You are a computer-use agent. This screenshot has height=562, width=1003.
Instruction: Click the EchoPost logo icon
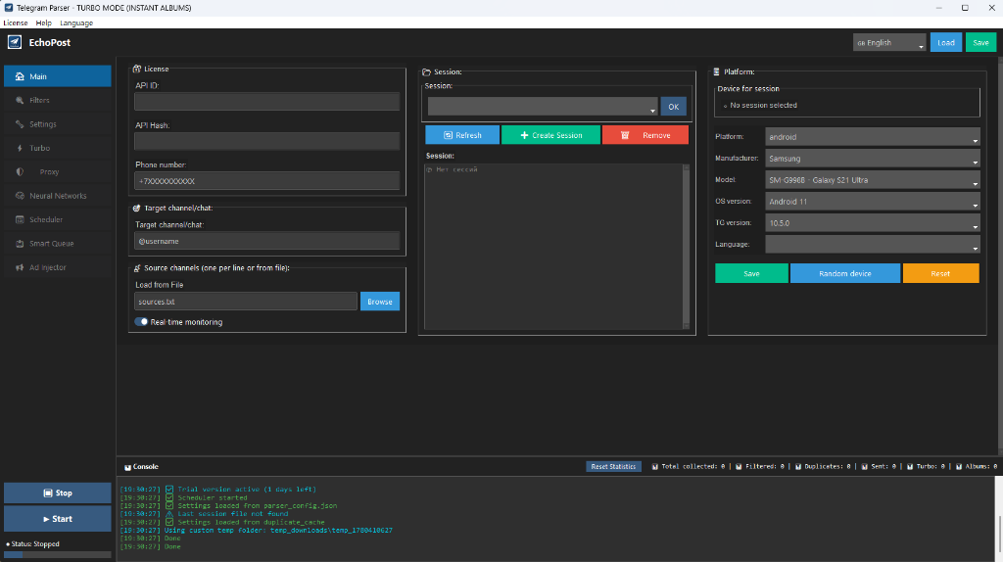tap(15, 42)
